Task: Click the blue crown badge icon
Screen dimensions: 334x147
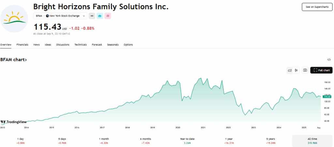Action: tap(100, 16)
